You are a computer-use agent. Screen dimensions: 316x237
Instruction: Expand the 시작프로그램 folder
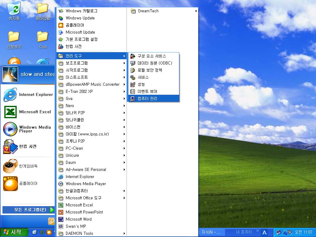point(92,70)
